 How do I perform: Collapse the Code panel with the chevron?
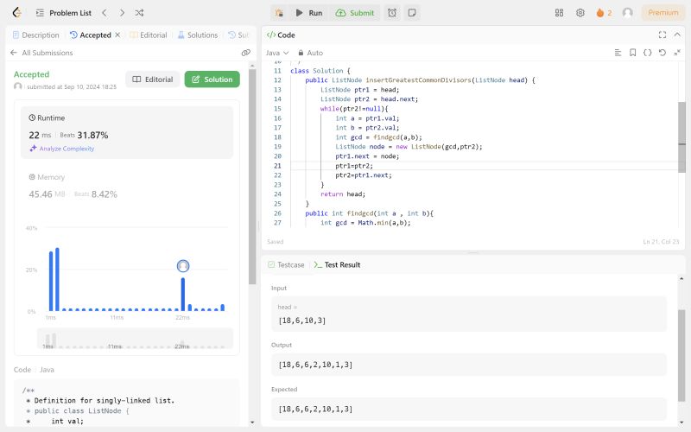click(678, 35)
